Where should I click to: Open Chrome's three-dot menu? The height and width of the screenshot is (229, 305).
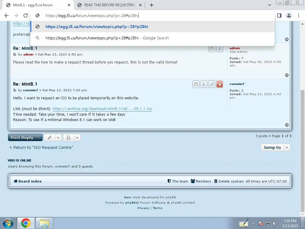298,16
